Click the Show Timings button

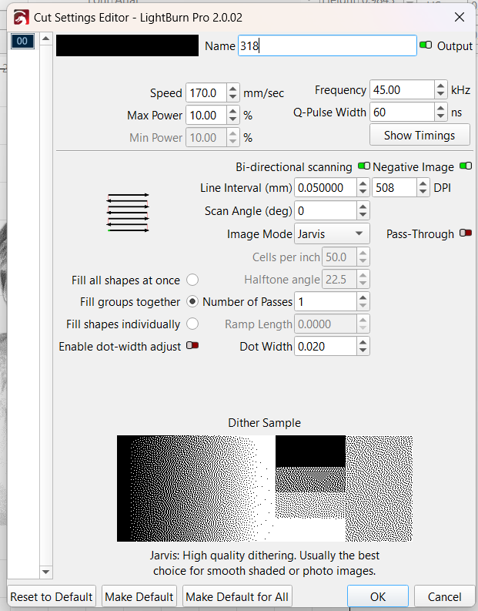tap(420, 135)
